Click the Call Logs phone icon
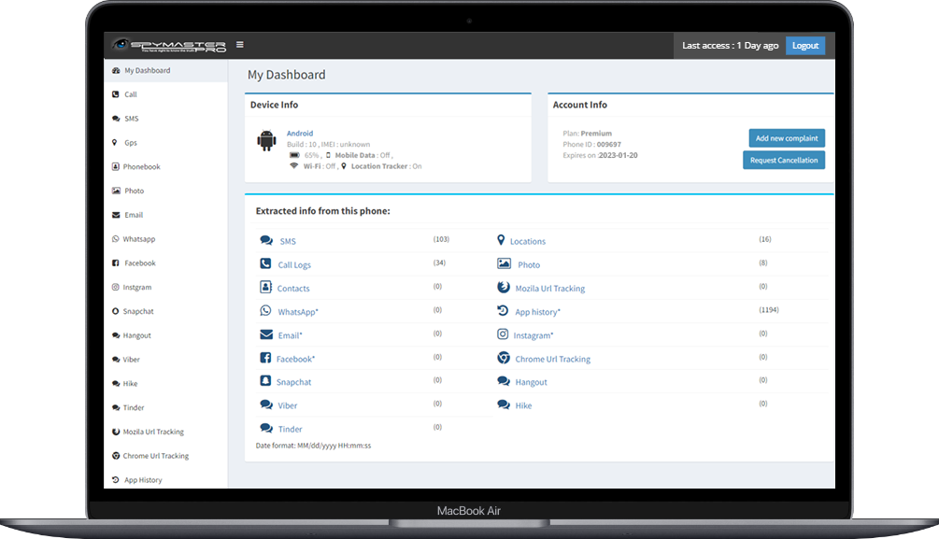This screenshot has height=539, width=939. pyautogui.click(x=265, y=263)
